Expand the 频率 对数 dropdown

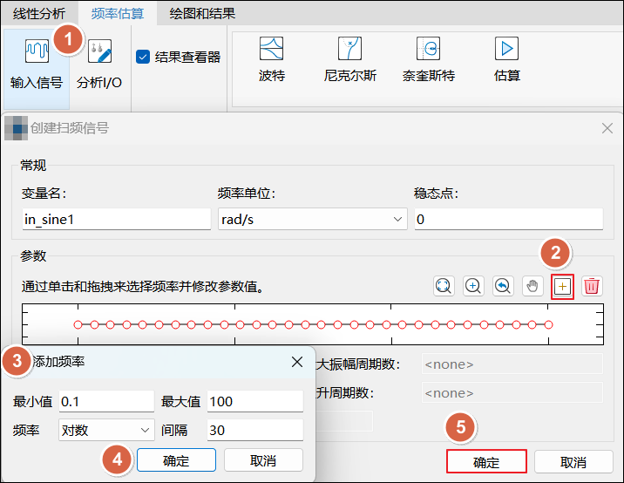(x=106, y=430)
